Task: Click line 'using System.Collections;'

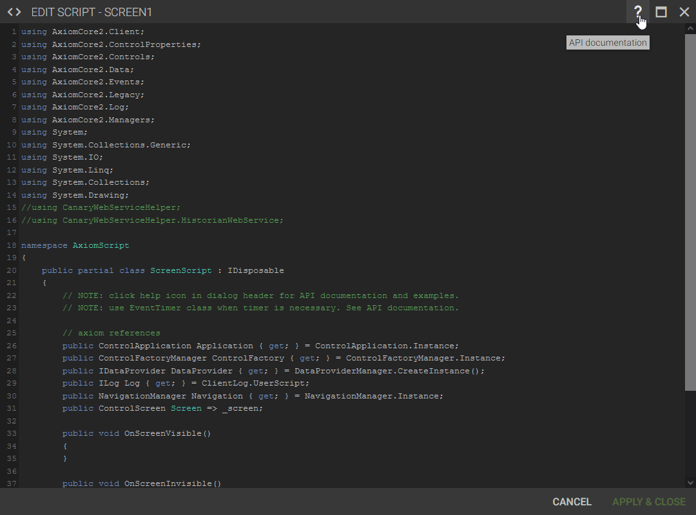Action: tap(85, 182)
